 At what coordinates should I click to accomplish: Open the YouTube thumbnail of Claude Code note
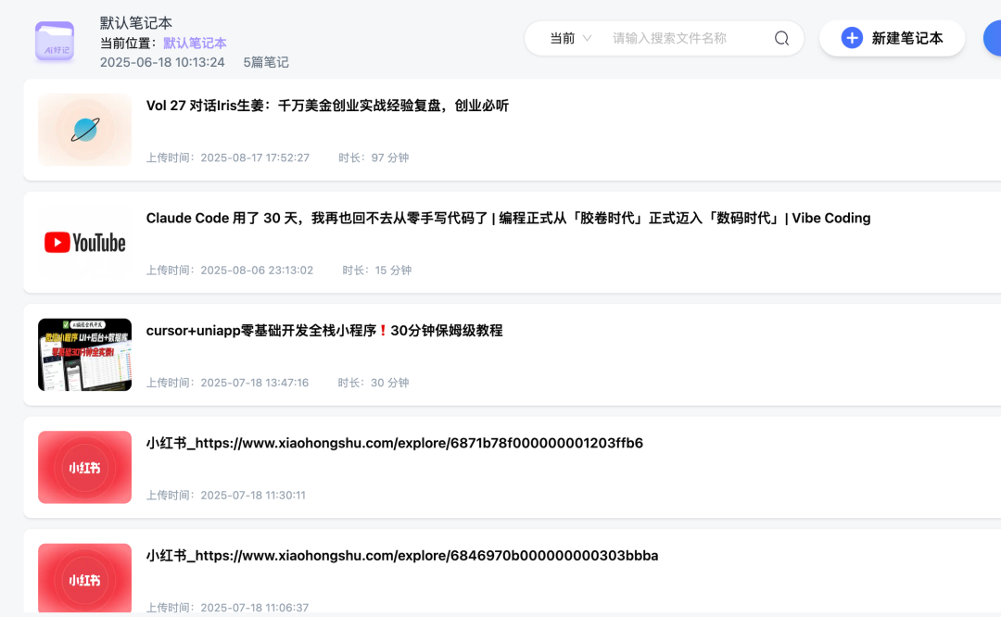85,243
